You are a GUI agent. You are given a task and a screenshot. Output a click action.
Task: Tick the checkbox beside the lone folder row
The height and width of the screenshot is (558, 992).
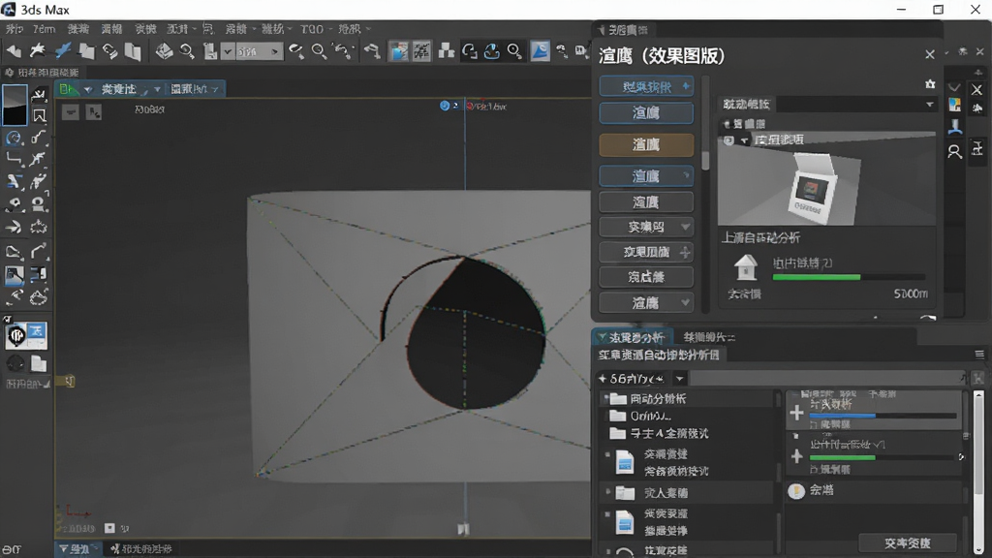607,491
